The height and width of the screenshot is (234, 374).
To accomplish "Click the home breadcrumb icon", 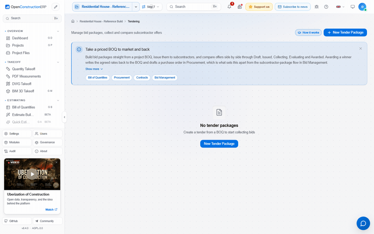I will (x=73, y=21).
